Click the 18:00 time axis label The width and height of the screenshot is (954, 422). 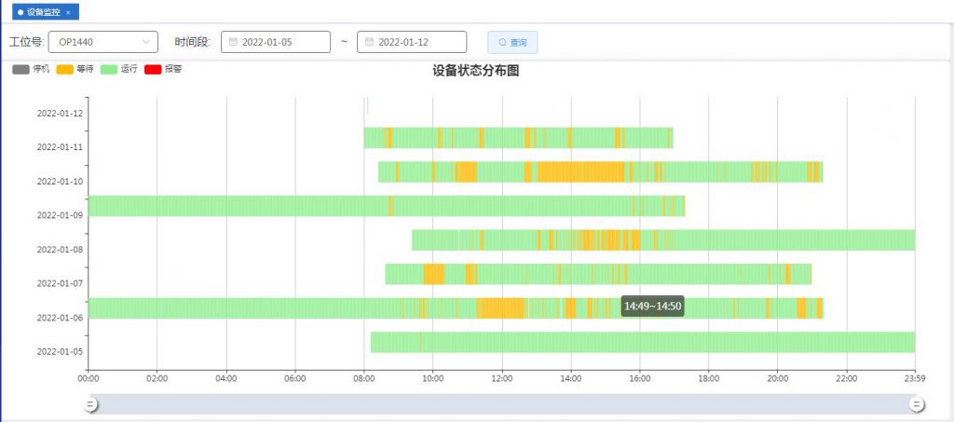pos(708,379)
